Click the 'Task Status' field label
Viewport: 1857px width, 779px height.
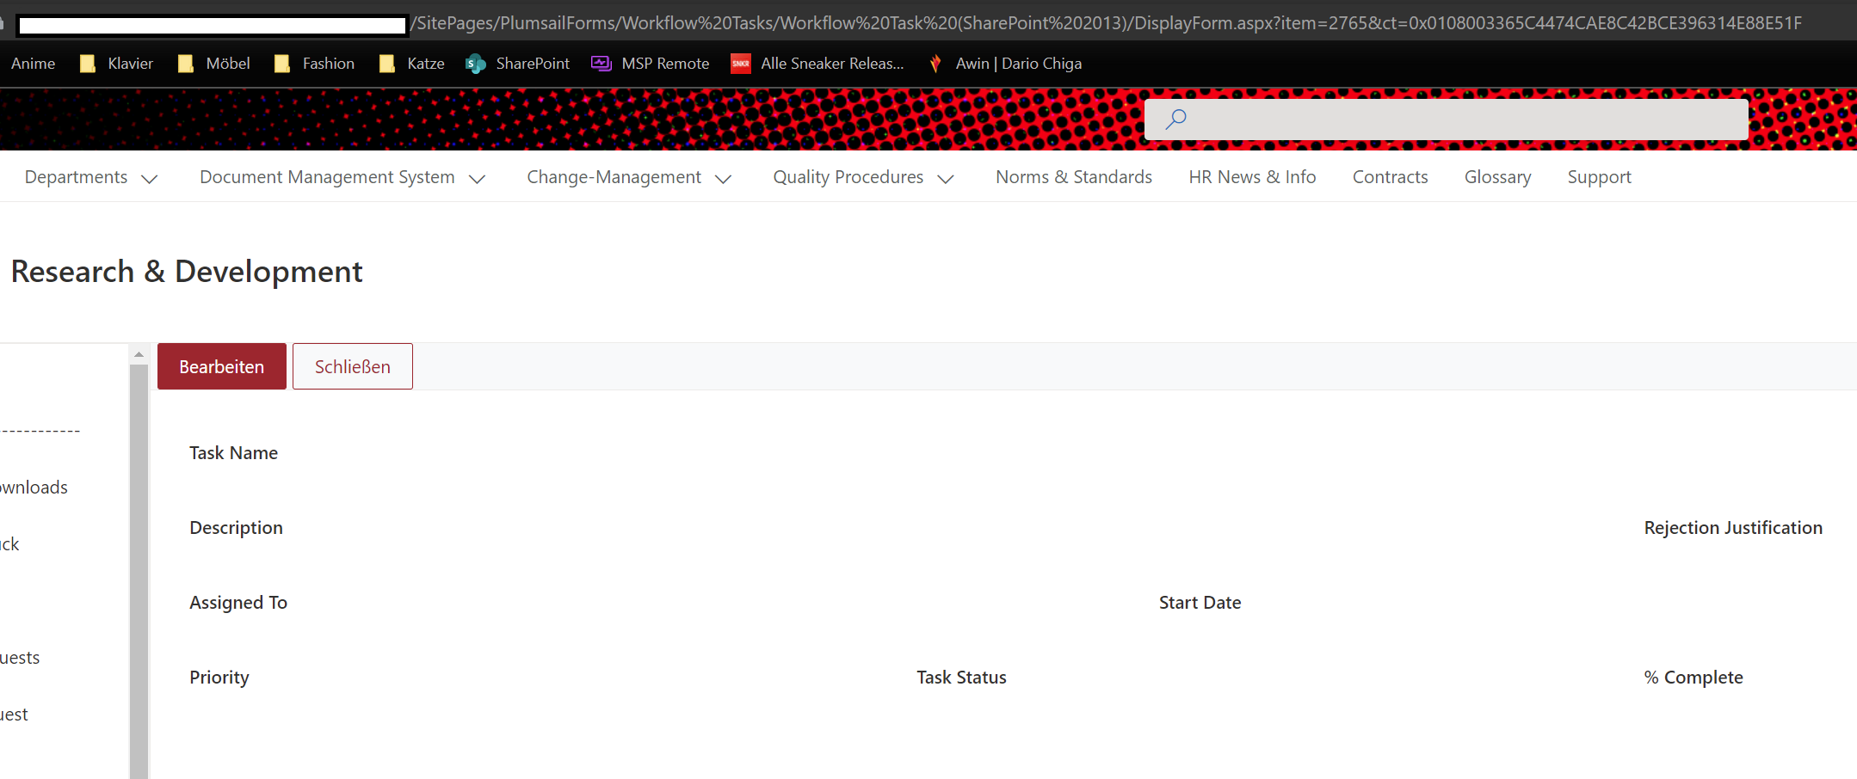click(961, 678)
